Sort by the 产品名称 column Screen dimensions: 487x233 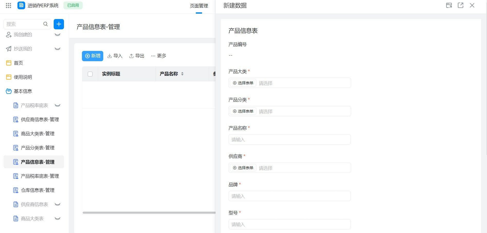click(182, 74)
